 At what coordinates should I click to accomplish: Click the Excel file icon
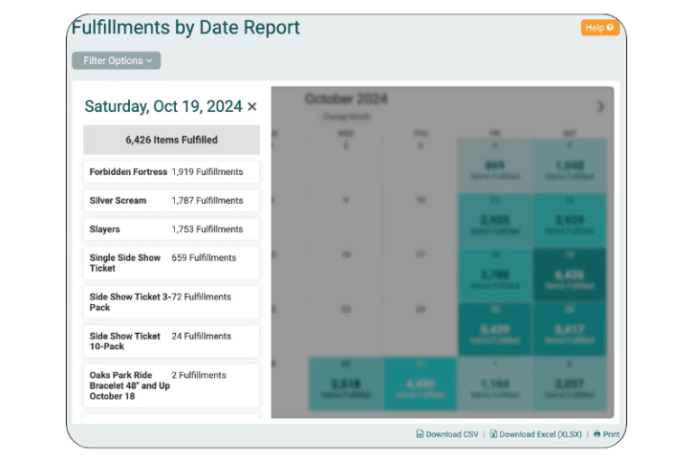tap(494, 434)
